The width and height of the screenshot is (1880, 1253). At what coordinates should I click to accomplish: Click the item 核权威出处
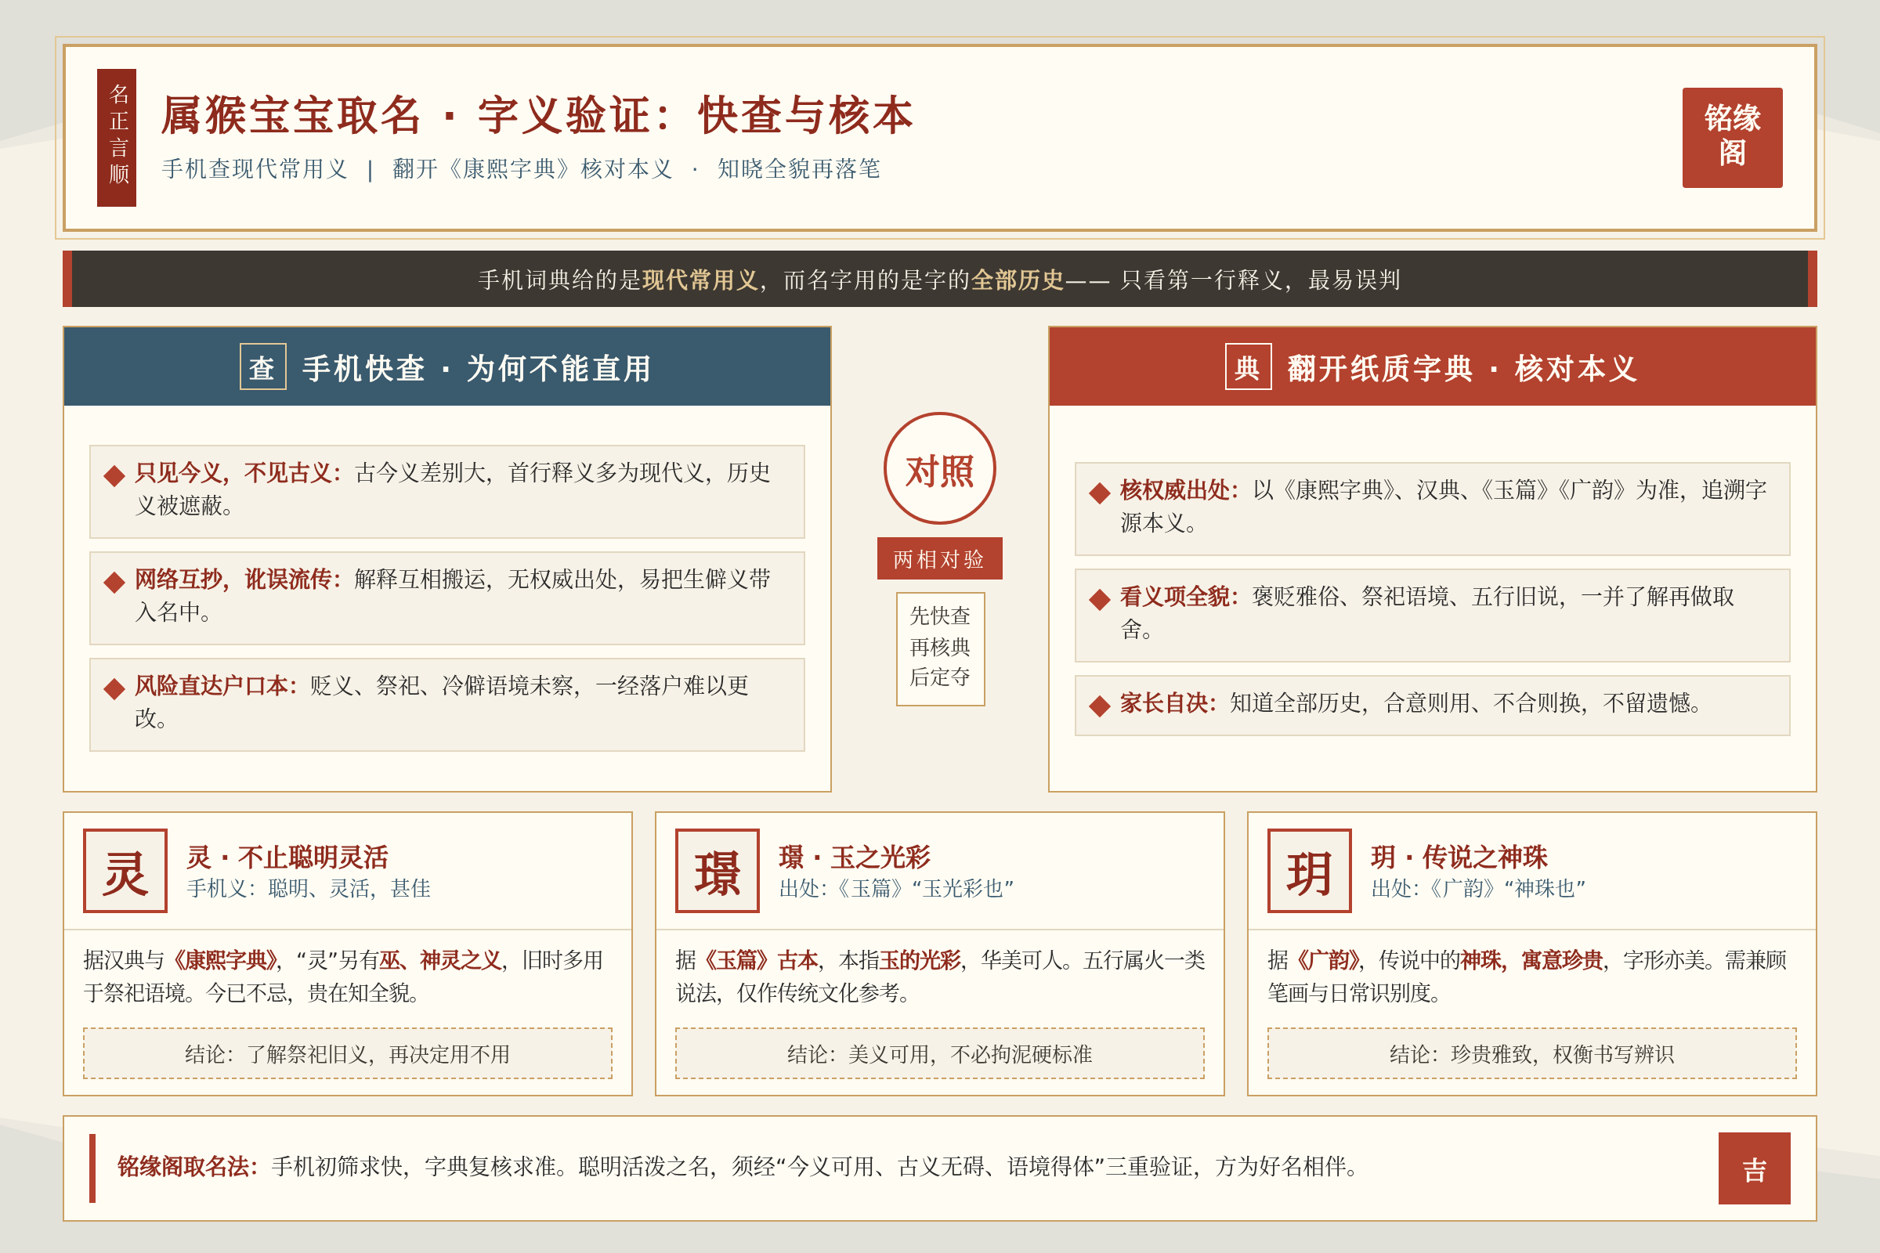(1432, 509)
